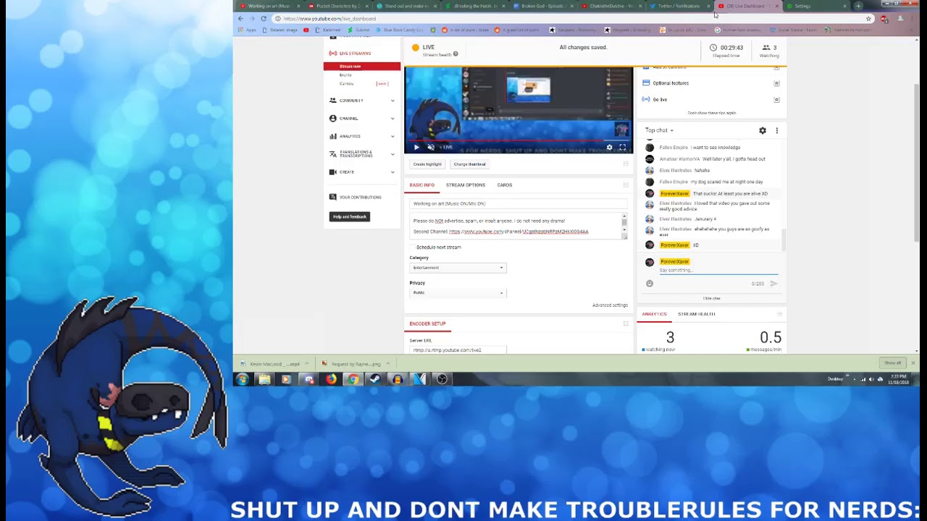
Task: Click the Change thumbnail button
Action: click(x=469, y=164)
